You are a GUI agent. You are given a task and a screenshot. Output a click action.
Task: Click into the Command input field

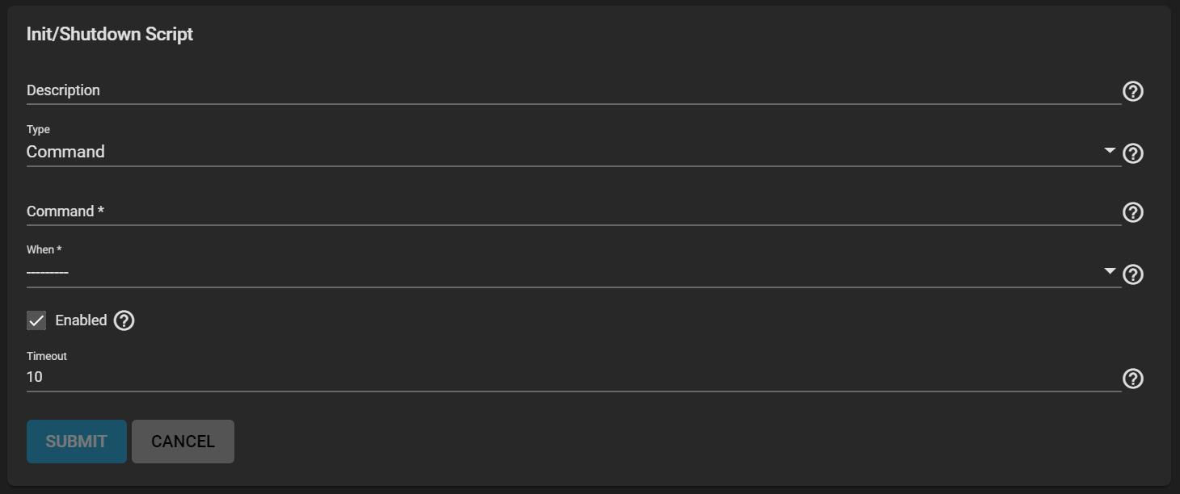tap(566, 211)
